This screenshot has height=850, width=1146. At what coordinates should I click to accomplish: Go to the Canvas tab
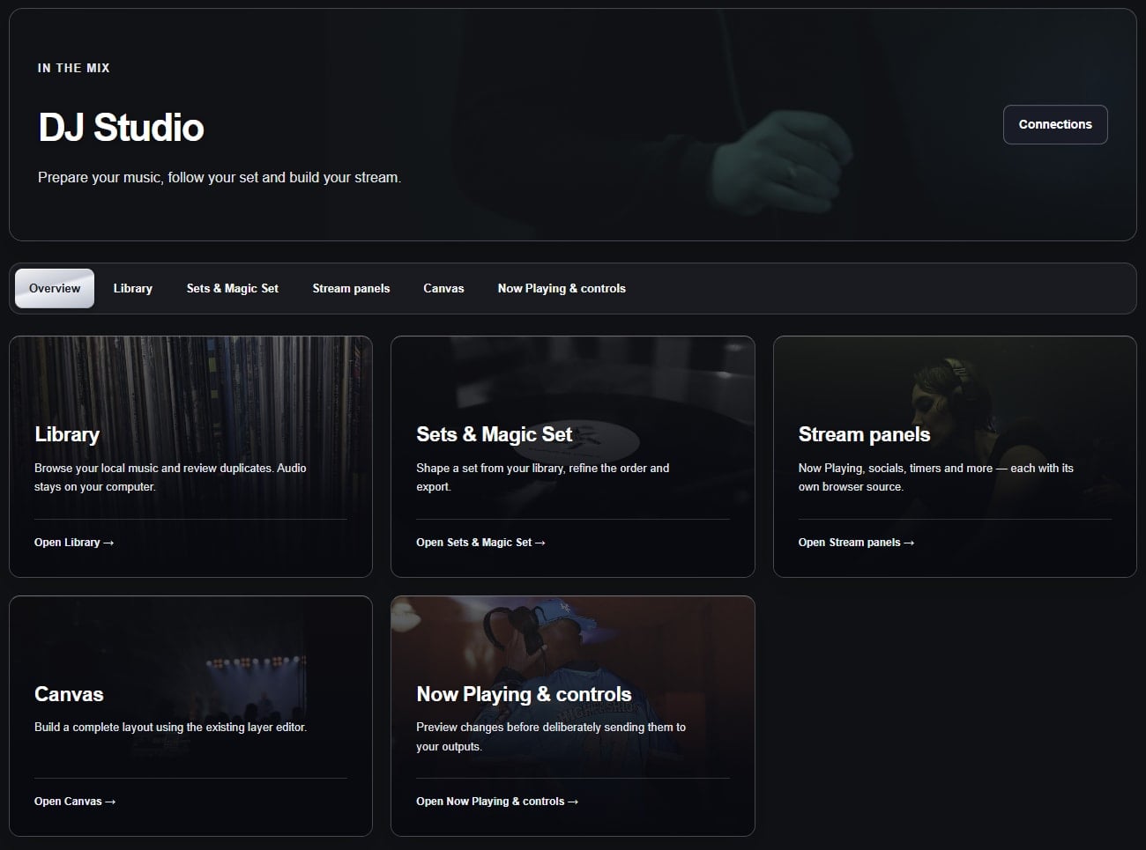[443, 288]
